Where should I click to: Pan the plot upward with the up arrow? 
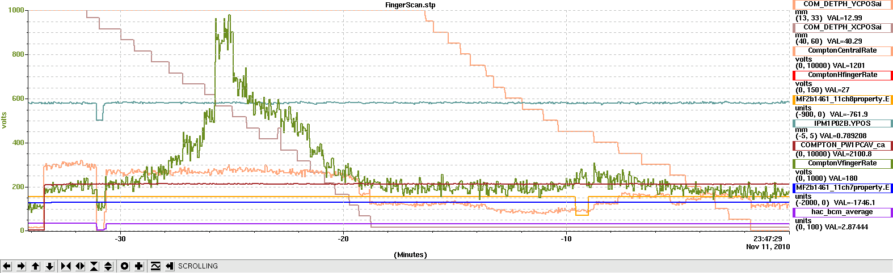coord(35,266)
